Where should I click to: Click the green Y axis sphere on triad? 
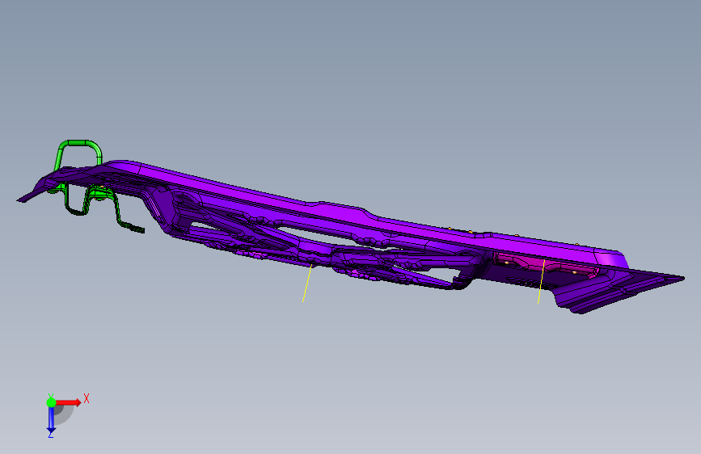[x=51, y=402]
